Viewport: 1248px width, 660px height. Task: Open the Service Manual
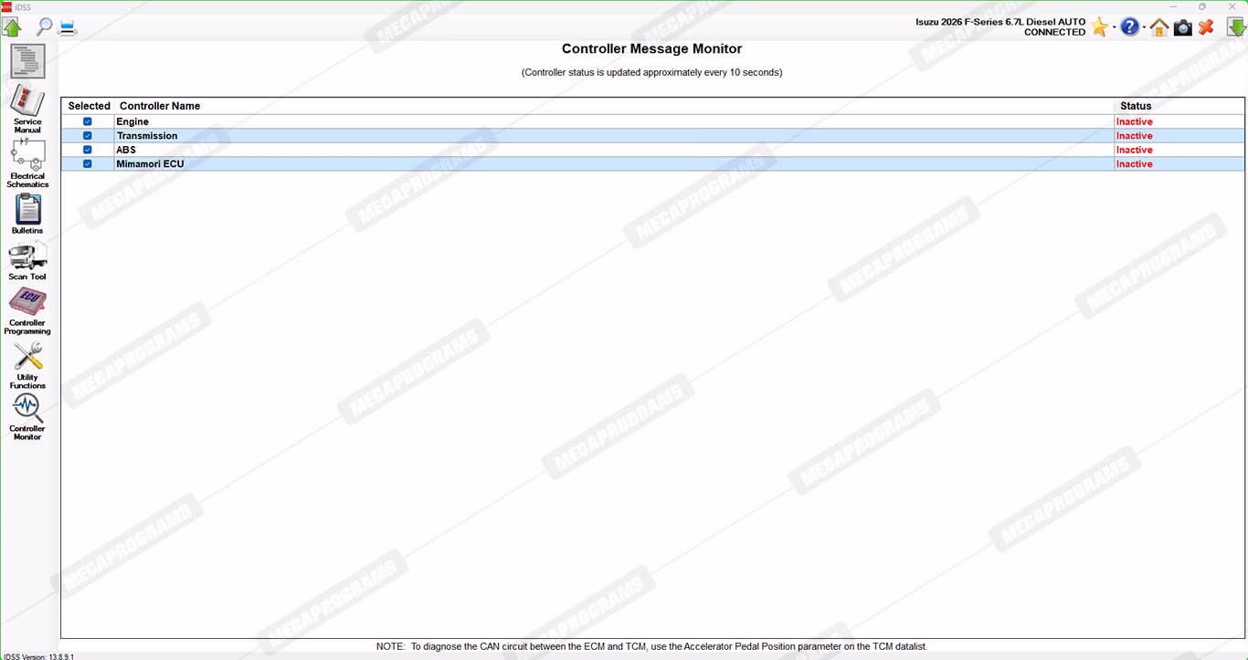click(x=27, y=109)
